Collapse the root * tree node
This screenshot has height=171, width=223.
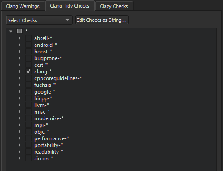11,31
